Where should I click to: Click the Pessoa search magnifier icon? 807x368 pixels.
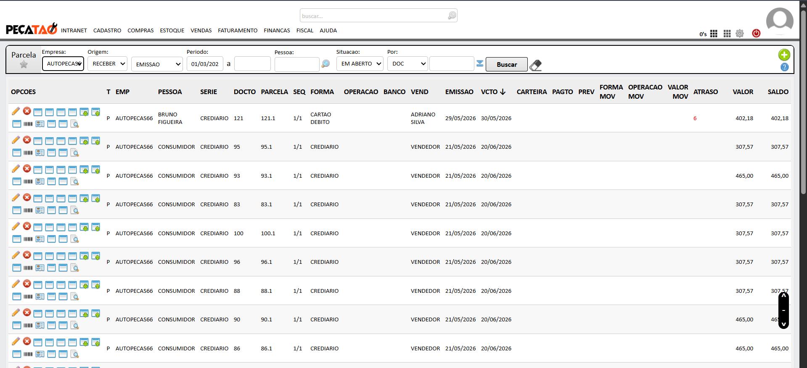[325, 64]
